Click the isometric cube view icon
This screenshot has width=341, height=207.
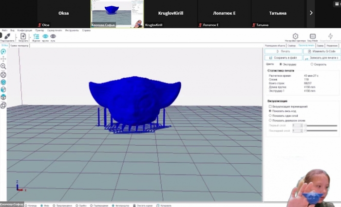3,82
